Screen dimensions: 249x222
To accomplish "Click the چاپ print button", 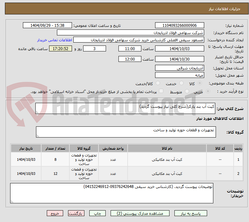I will tap(98, 213).
